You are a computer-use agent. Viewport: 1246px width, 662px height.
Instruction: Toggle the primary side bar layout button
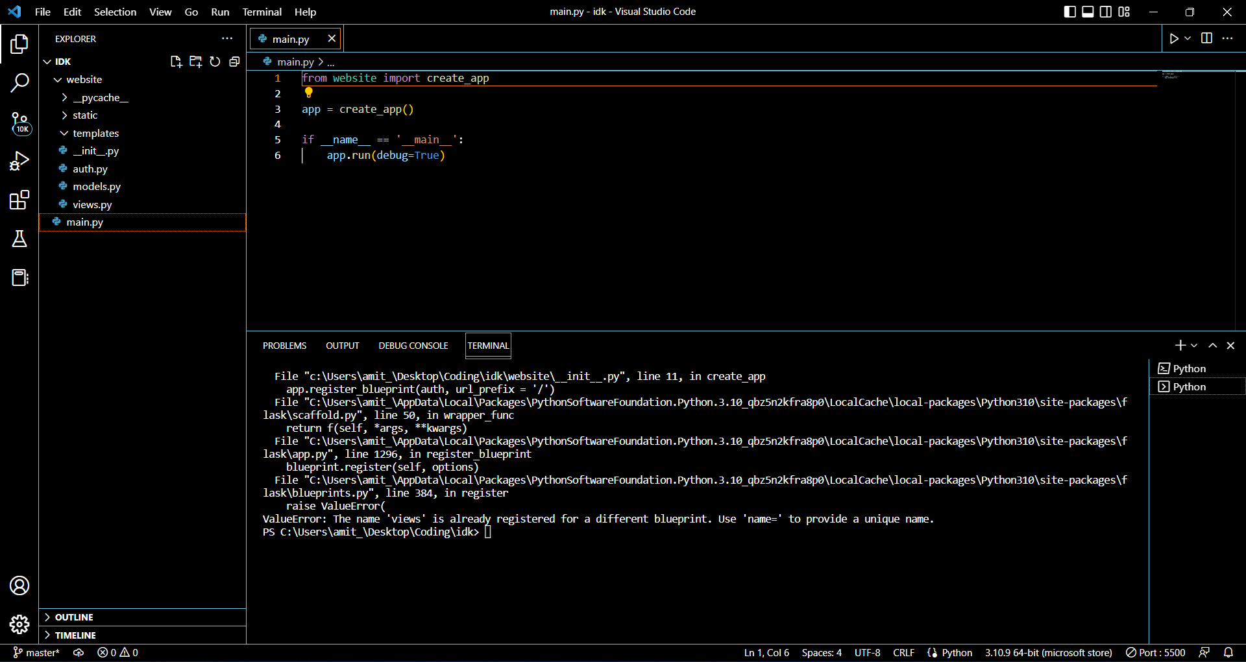tap(1069, 12)
